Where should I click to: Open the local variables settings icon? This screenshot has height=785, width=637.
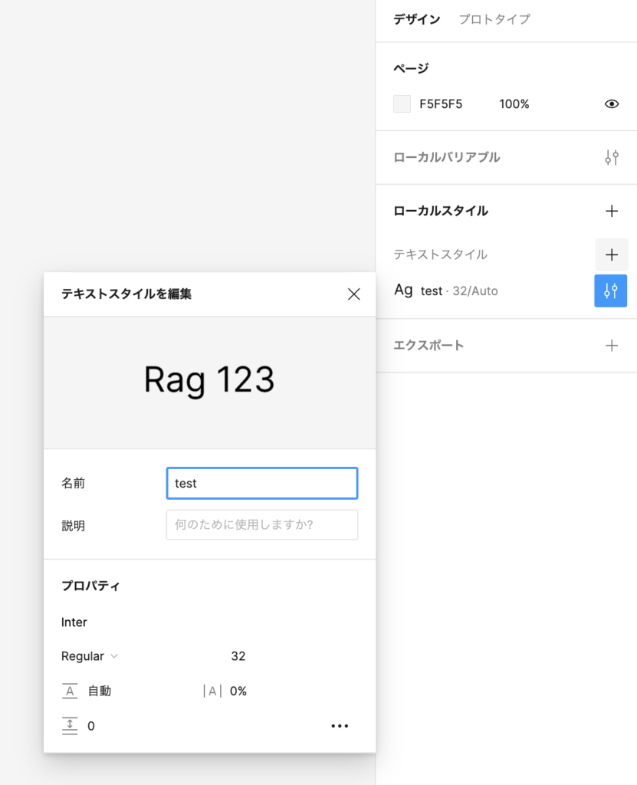click(611, 158)
